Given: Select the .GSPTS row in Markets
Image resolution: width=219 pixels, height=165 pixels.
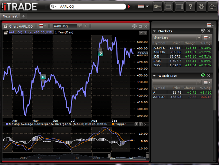Looking at the screenshot, I should tap(182, 48).
